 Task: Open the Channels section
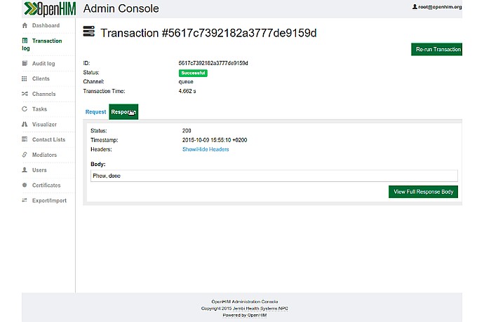[43, 94]
